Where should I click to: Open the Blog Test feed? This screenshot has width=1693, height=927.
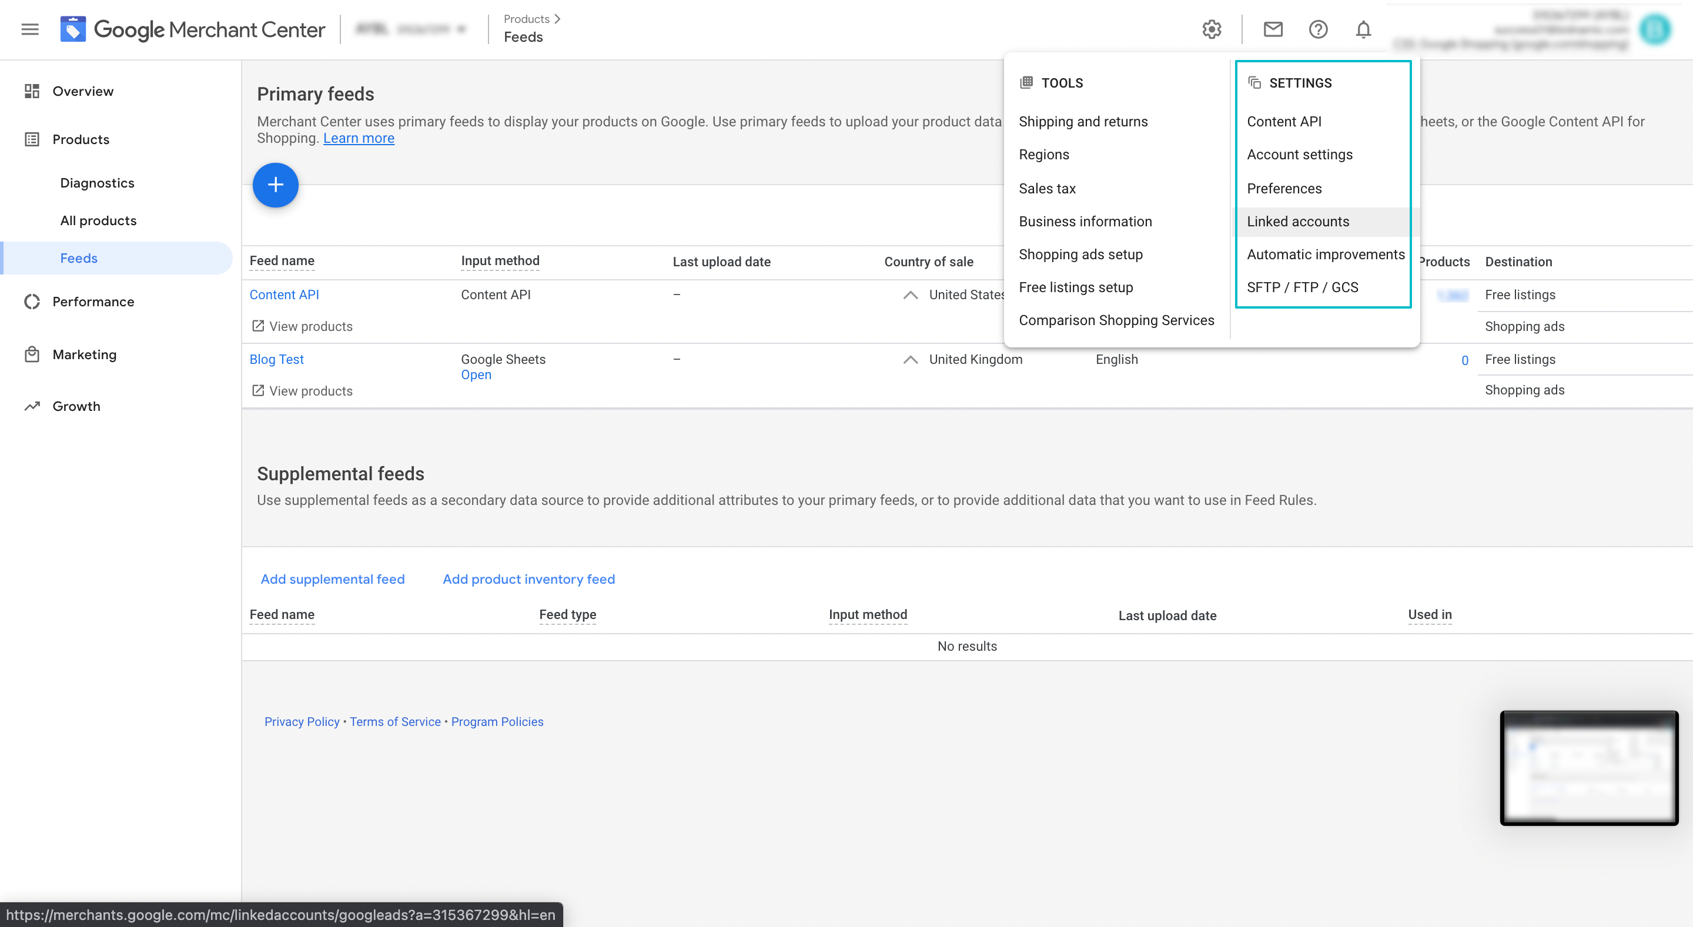[x=276, y=359]
